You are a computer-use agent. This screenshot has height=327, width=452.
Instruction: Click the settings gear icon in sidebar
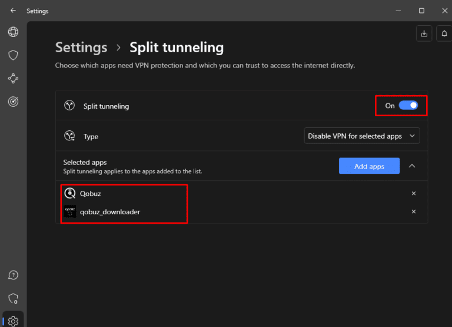point(13,321)
